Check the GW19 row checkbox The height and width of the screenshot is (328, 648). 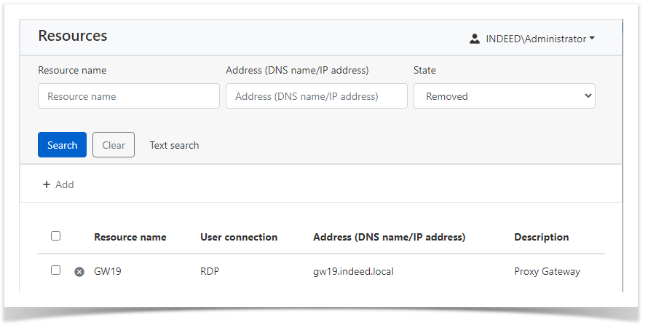coord(56,270)
